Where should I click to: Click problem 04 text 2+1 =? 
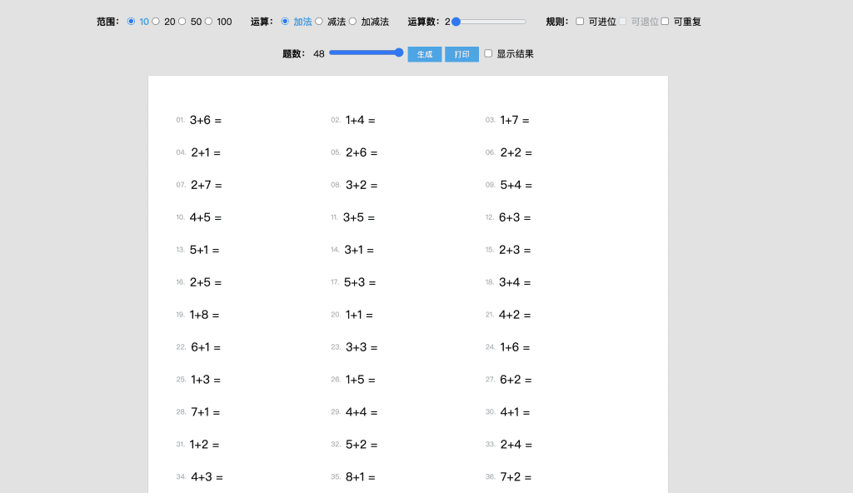coord(206,153)
